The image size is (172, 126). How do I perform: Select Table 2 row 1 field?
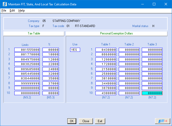click(129, 50)
